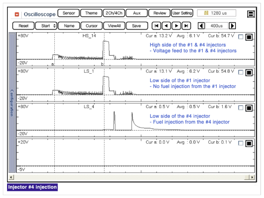Decrease time base left of 400us
Viewport: 264px width, 198px height.
pos(202,26)
